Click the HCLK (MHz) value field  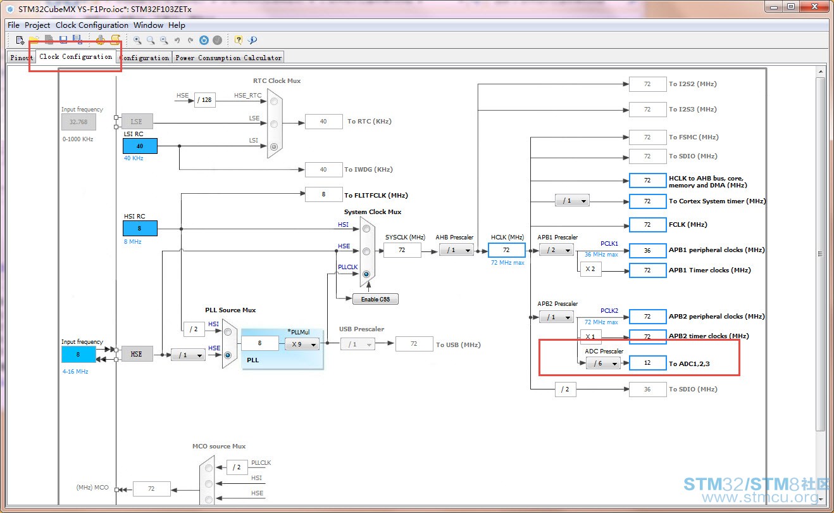click(506, 250)
